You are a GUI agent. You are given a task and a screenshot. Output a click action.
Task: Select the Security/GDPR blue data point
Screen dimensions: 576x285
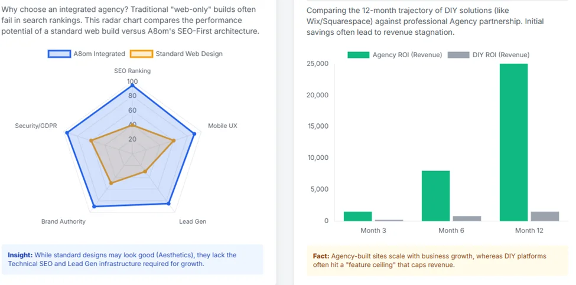click(67, 133)
